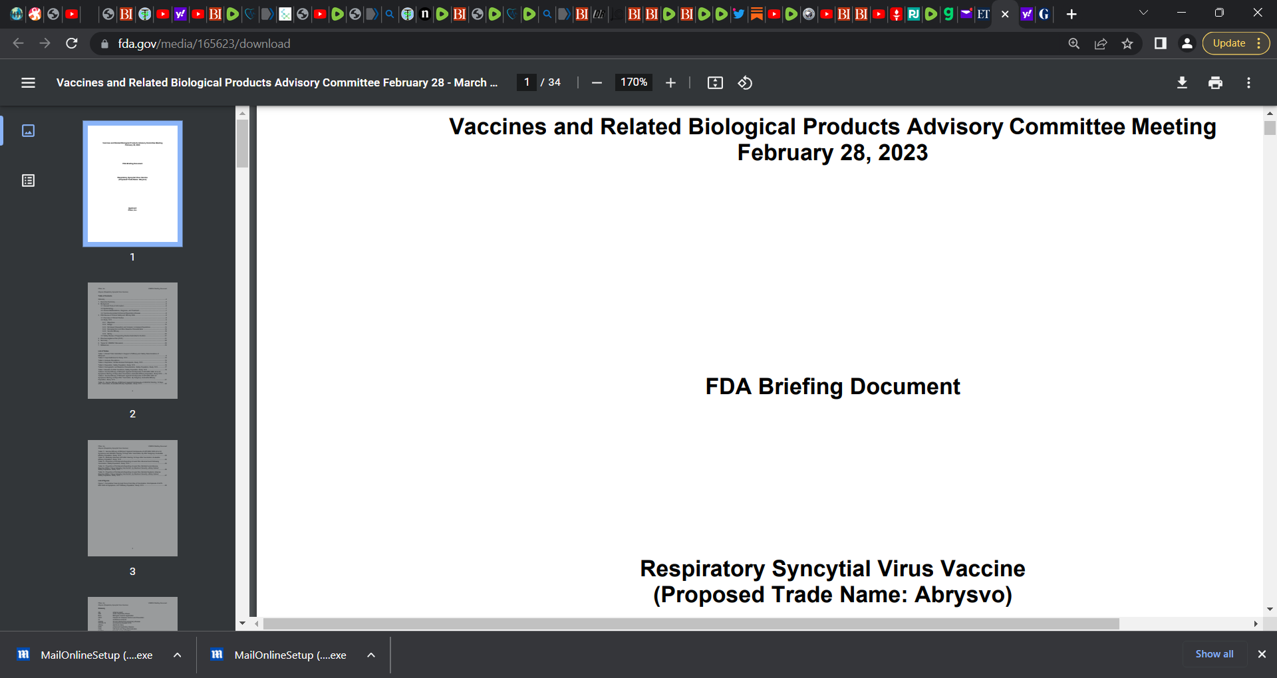
Task: Click the horizontal scrollbar thumb
Action: coord(691,623)
